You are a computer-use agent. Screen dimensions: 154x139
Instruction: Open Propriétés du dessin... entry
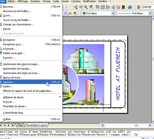(x=31, y=106)
